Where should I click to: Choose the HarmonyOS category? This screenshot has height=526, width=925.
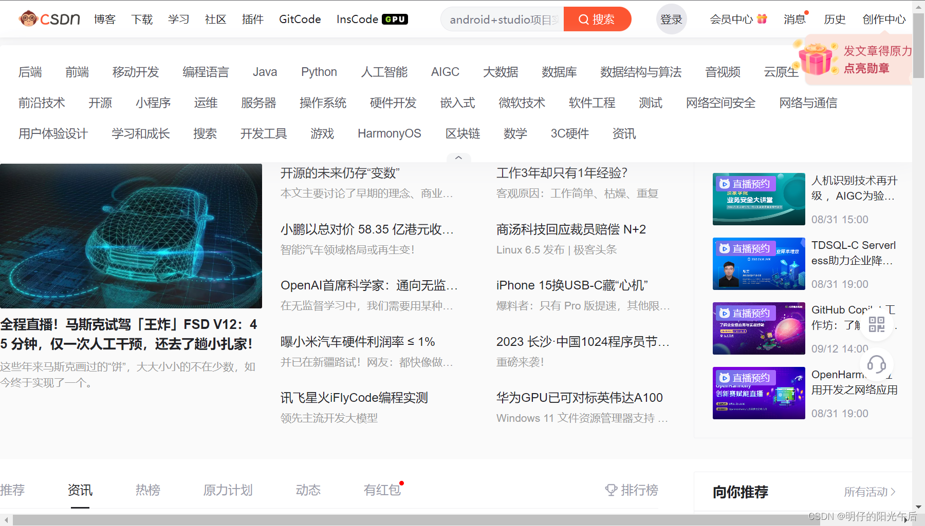coord(390,133)
